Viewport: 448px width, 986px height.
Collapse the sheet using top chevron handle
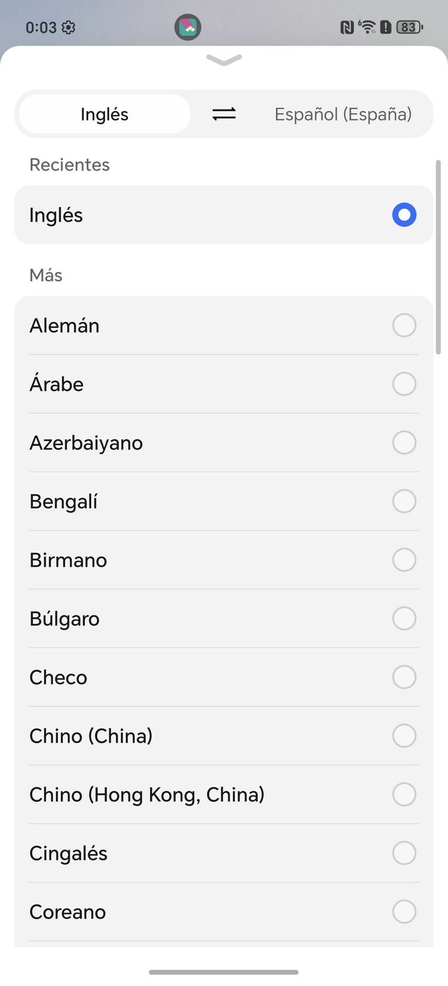pyautogui.click(x=224, y=60)
